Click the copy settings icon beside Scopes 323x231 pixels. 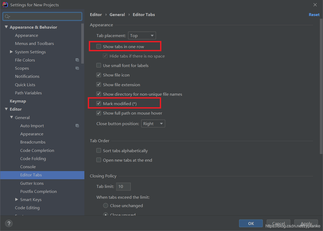click(77, 68)
